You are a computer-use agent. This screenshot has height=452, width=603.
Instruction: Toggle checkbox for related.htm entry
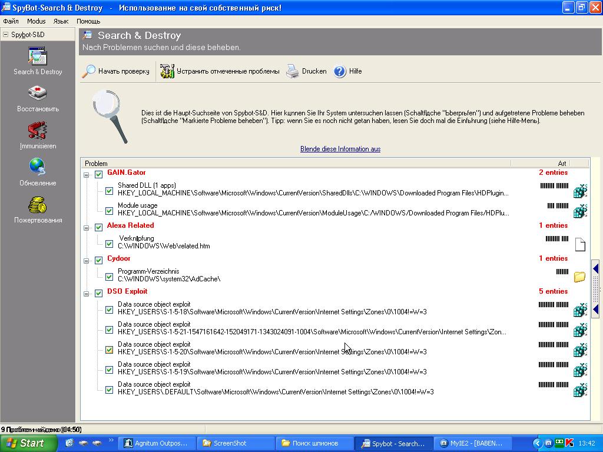(x=109, y=244)
